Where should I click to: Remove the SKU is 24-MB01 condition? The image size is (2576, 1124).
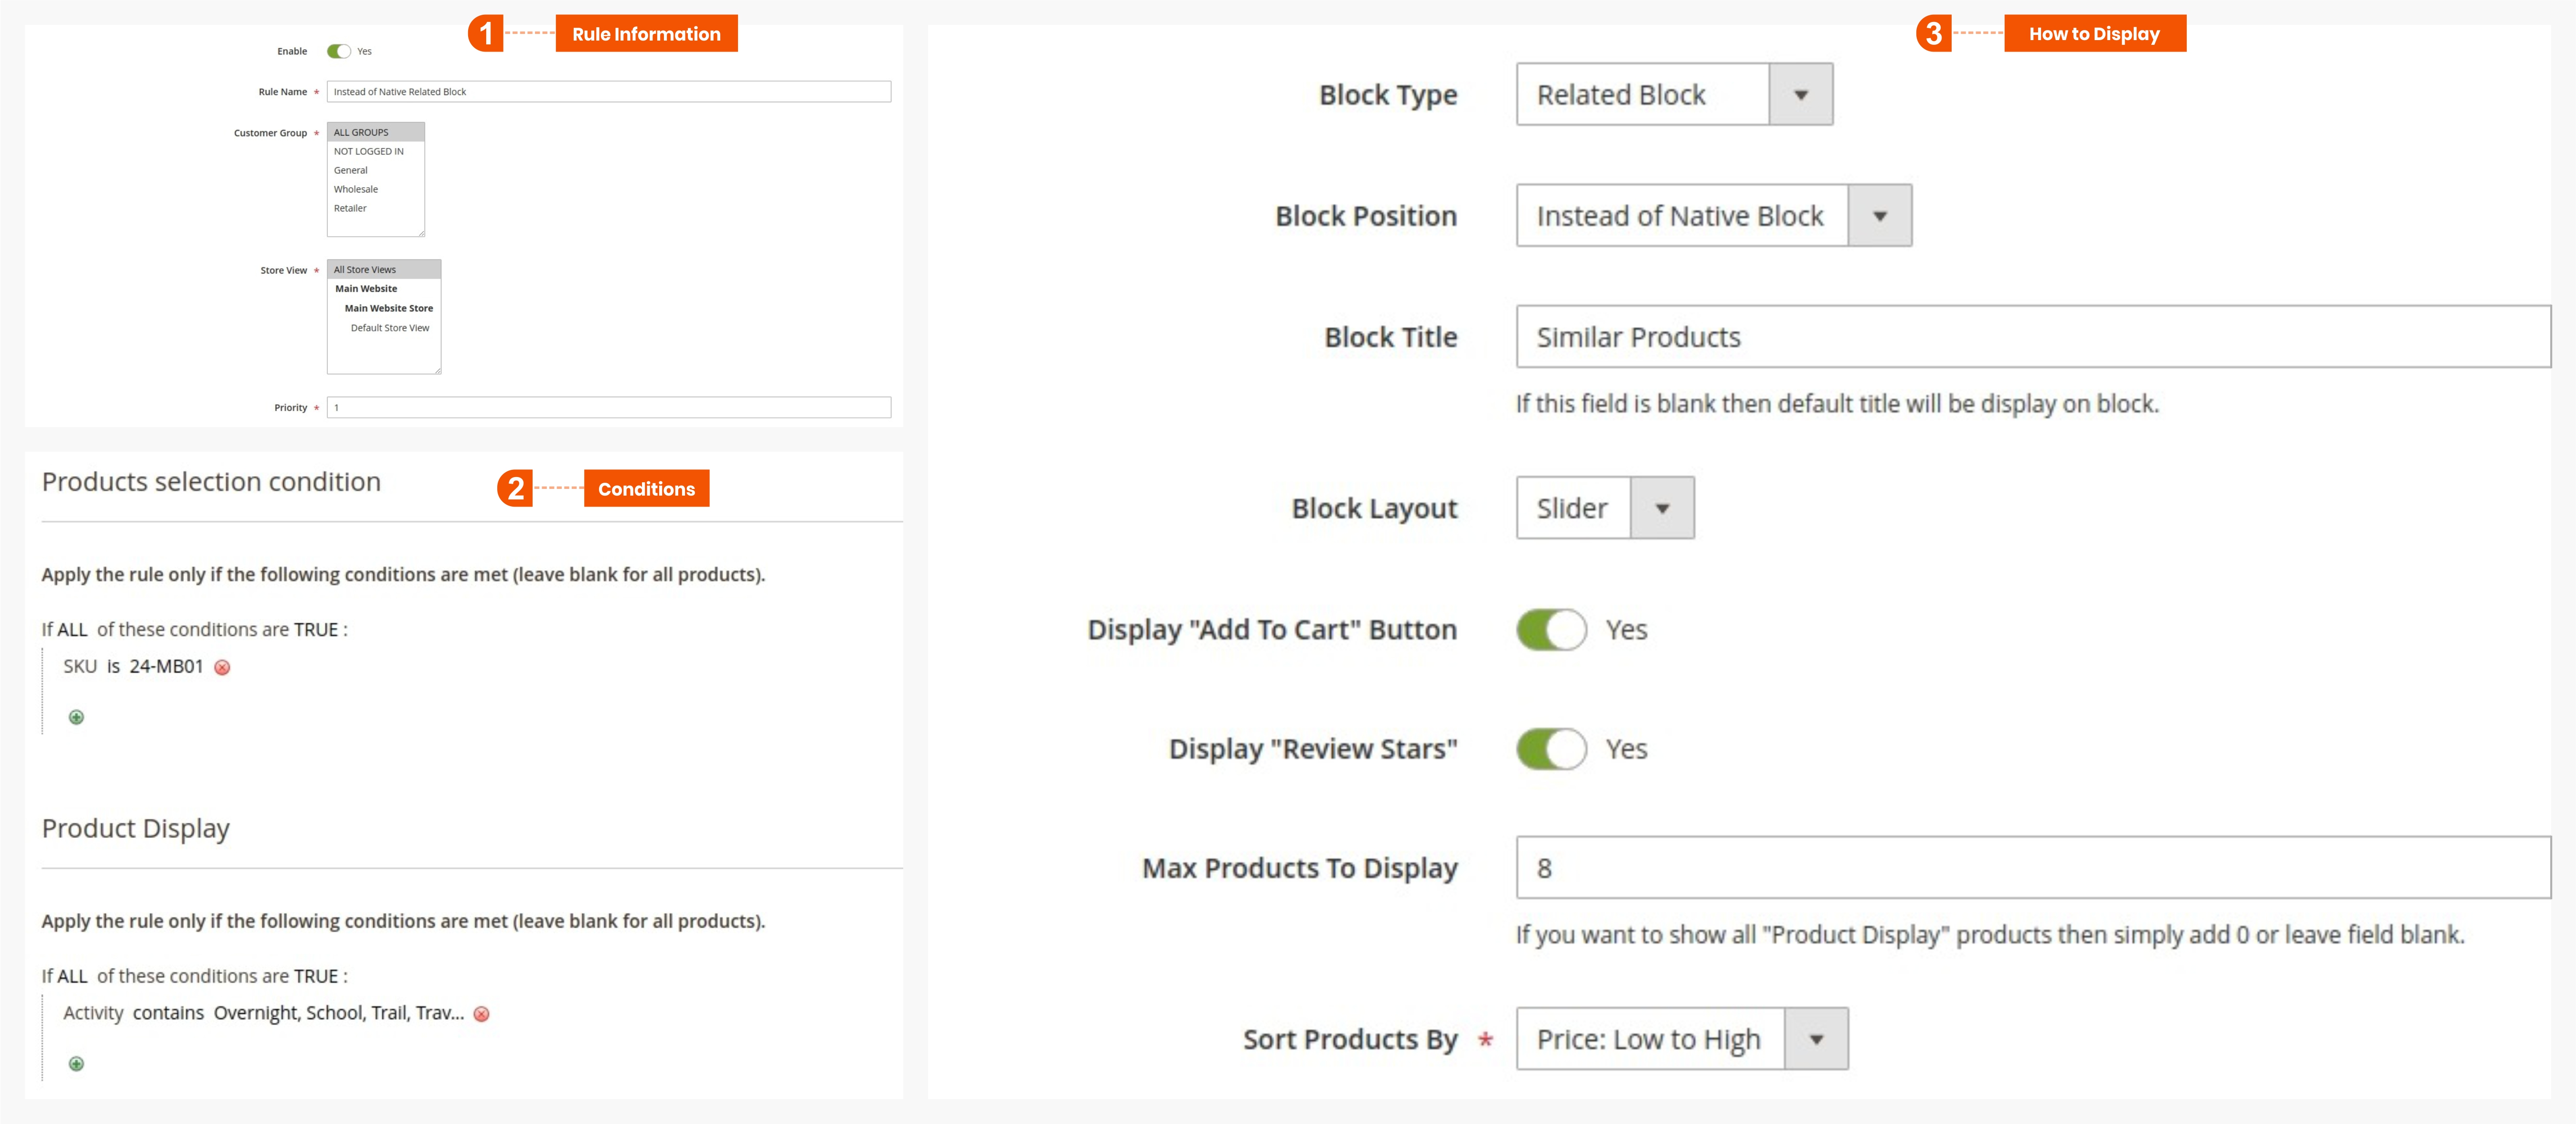point(222,668)
